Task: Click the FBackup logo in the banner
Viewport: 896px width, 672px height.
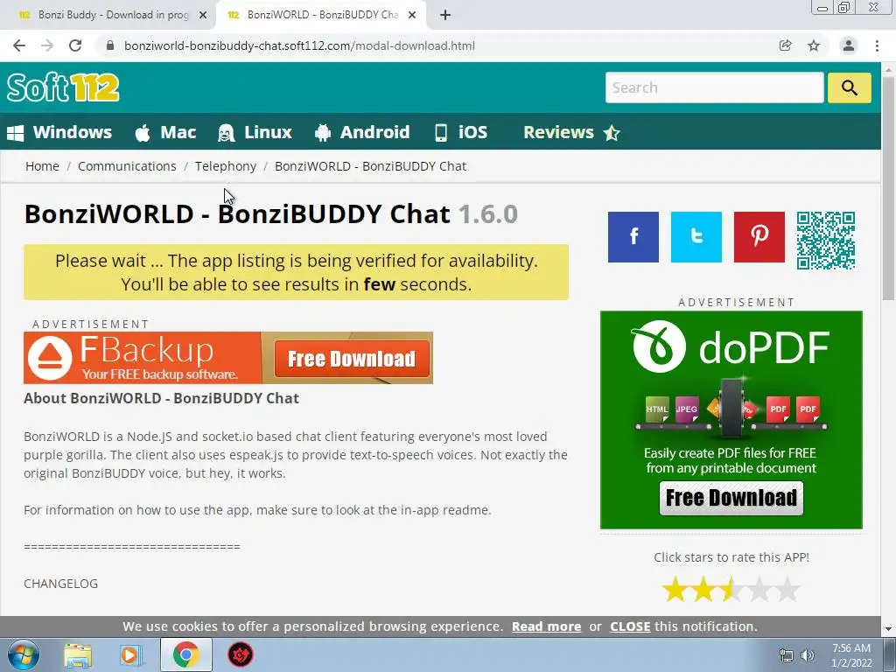Action: tap(50, 358)
